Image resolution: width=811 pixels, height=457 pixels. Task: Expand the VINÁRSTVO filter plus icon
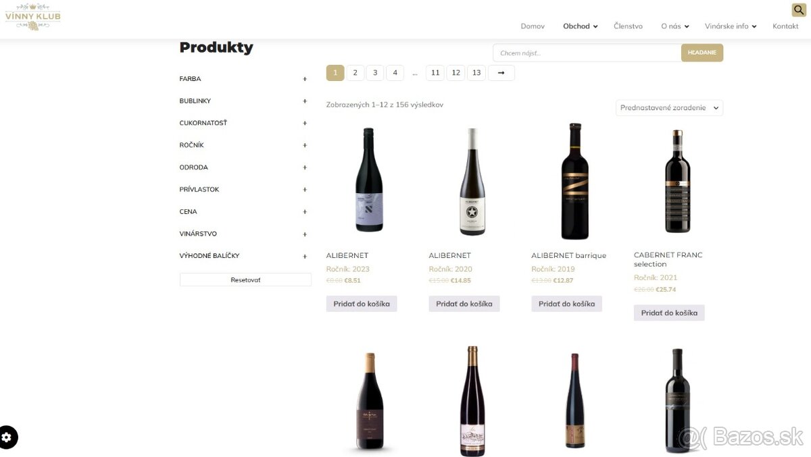tap(305, 234)
